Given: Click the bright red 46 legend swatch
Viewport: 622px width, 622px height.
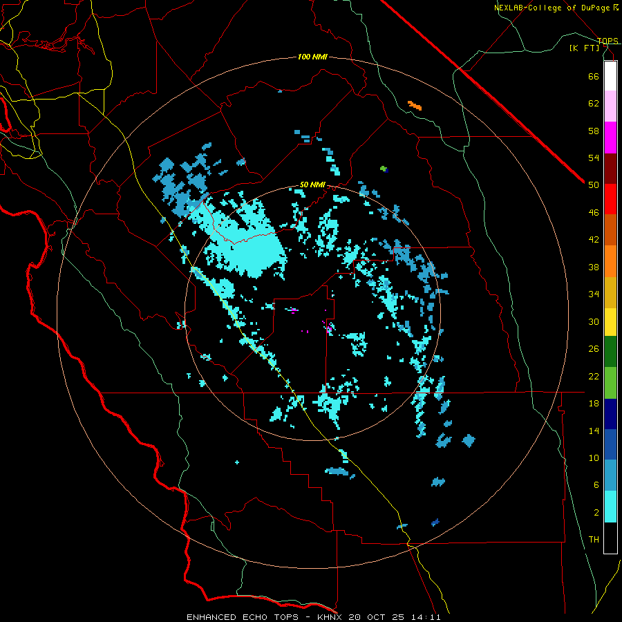Looking at the screenshot, I should [x=610, y=199].
